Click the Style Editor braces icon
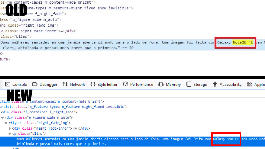265x149 pixels. click(x=93, y=84)
